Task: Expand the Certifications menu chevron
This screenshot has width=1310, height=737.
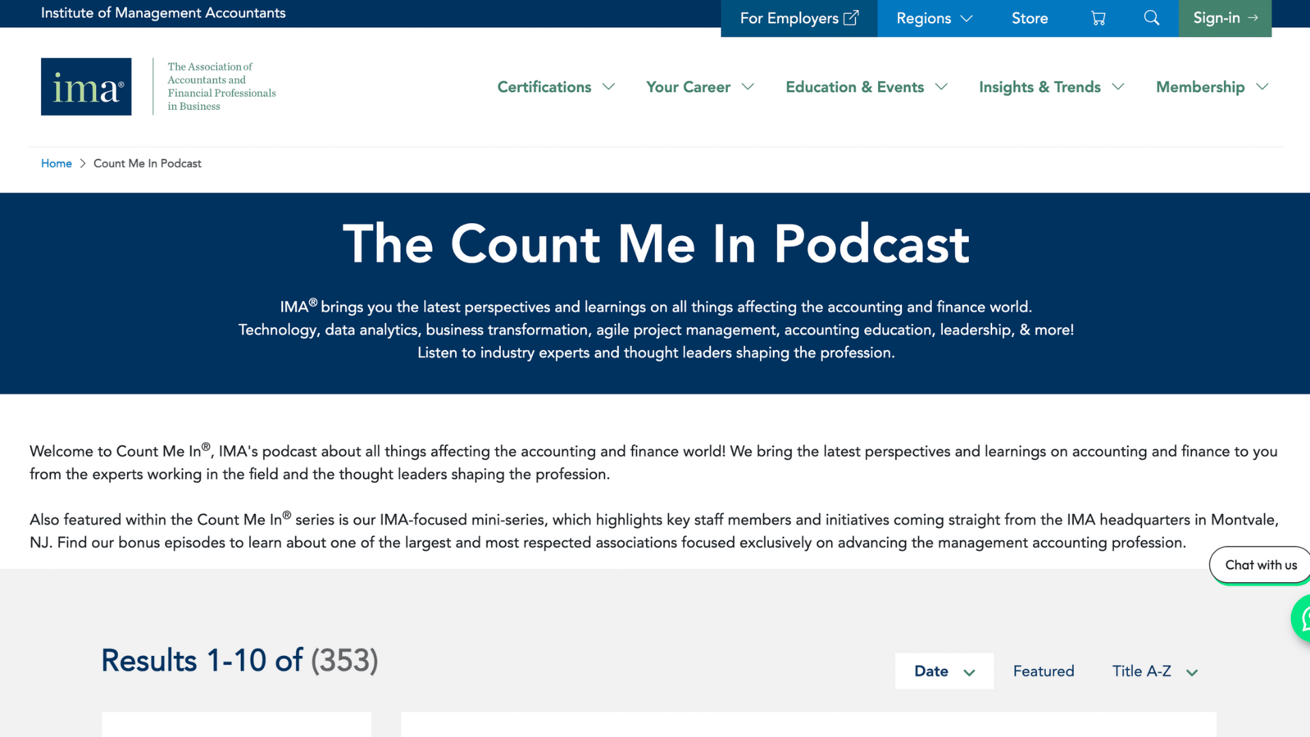Action: pyautogui.click(x=609, y=87)
